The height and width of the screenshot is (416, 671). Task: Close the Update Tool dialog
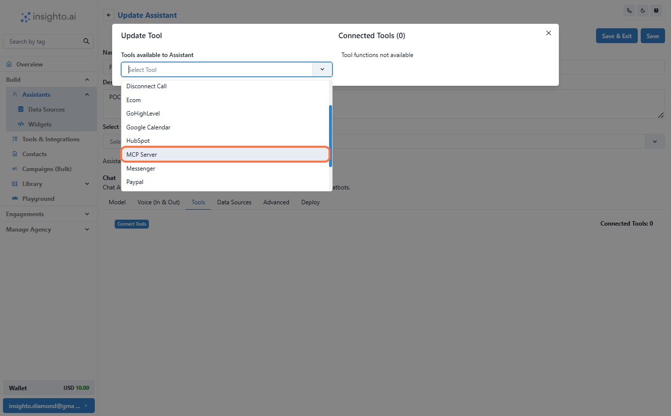[x=548, y=33]
